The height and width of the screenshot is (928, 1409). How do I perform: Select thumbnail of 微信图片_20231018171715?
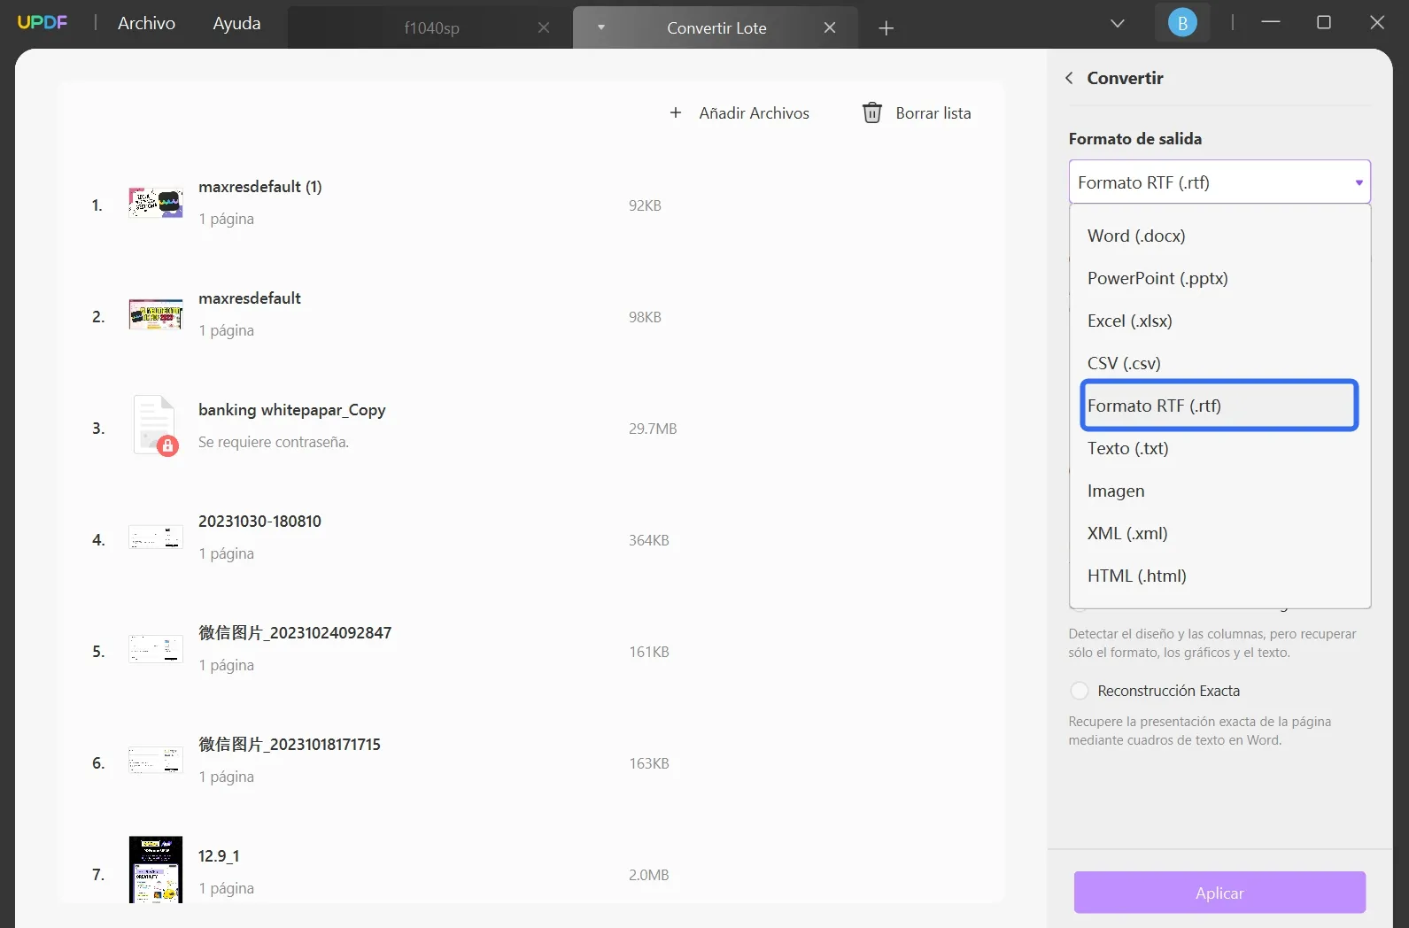click(156, 760)
